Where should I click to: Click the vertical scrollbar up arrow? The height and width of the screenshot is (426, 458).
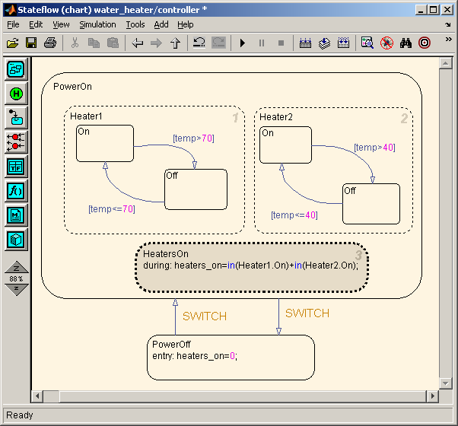pyautogui.click(x=446, y=63)
